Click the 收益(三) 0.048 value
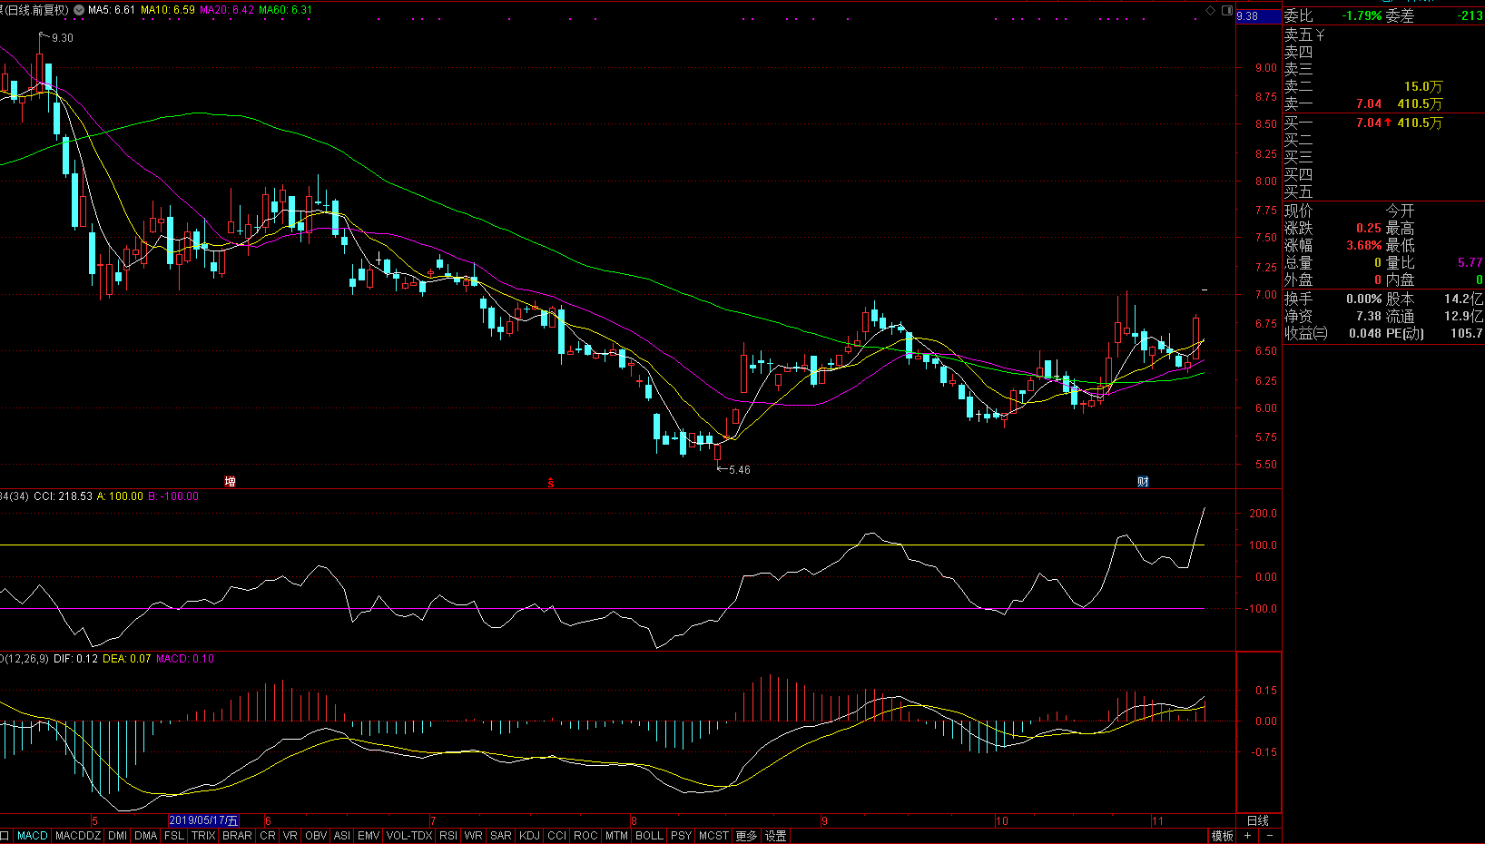 click(x=1365, y=333)
